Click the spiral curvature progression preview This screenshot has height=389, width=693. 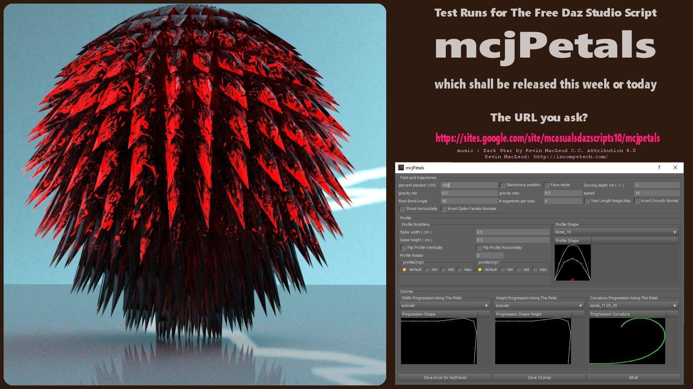pyautogui.click(x=627, y=341)
